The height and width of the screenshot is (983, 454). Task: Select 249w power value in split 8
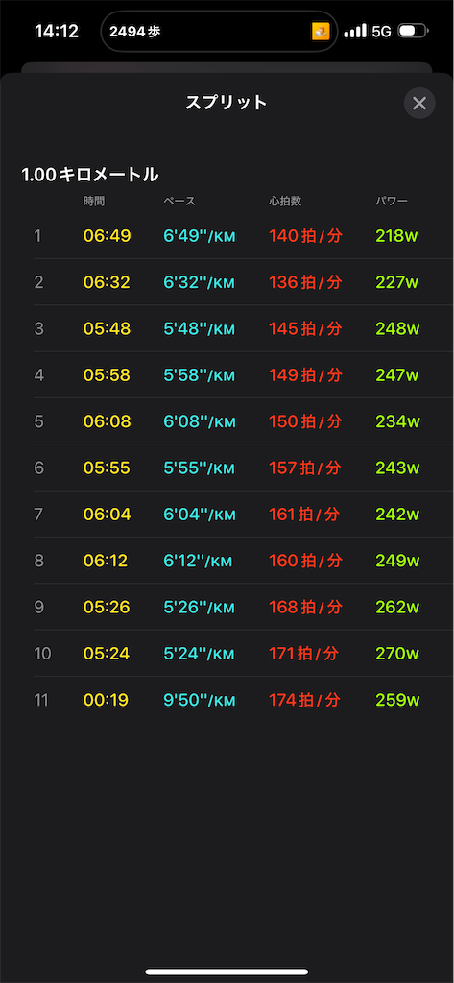pos(397,561)
